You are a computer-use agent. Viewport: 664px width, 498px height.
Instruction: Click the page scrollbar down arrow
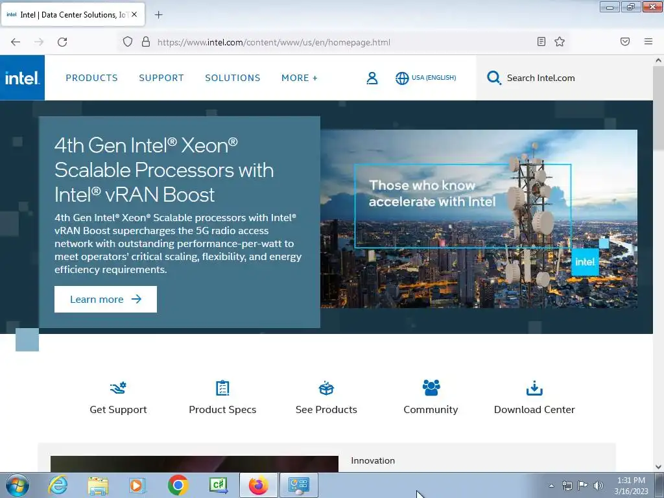click(x=658, y=467)
